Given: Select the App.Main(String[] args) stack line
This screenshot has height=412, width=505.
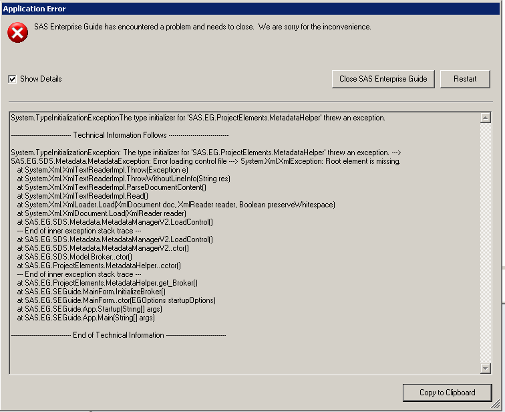Looking at the screenshot, I should click(86, 318).
